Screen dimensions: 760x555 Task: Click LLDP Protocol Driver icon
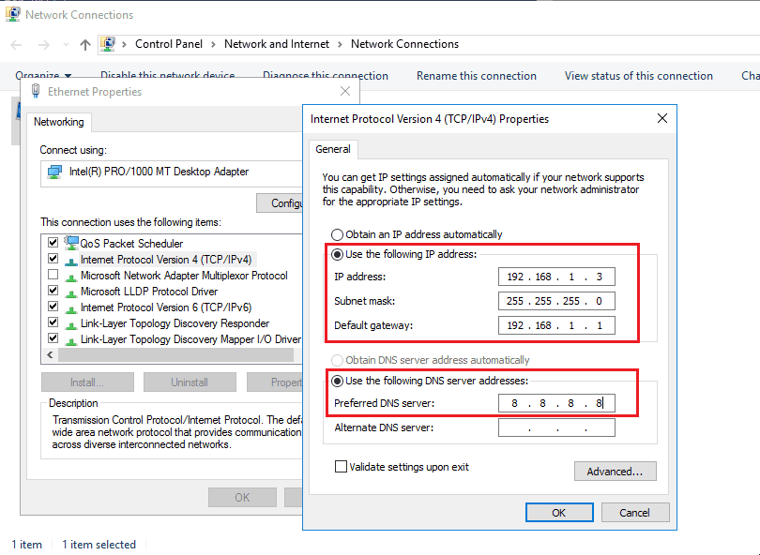click(x=71, y=293)
